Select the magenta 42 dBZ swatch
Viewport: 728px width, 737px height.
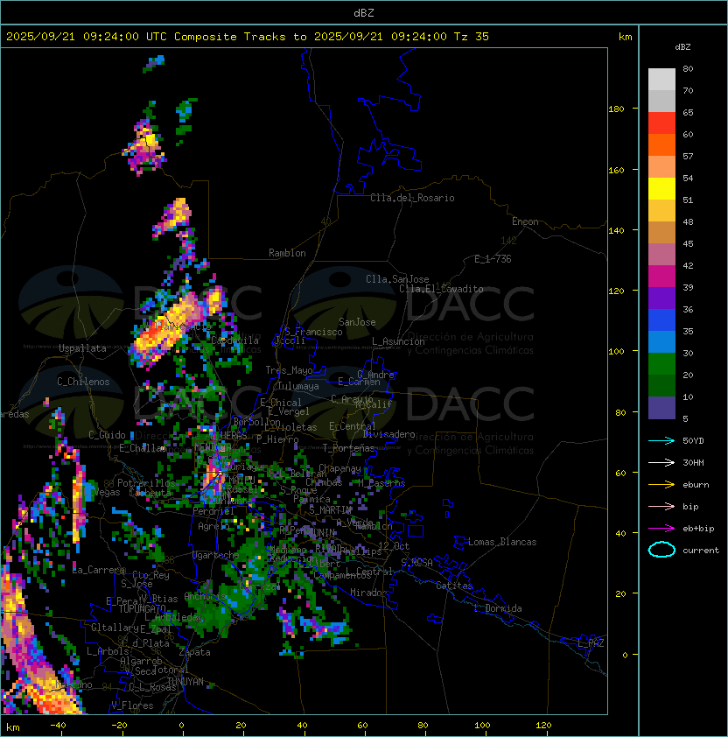pyautogui.click(x=661, y=277)
